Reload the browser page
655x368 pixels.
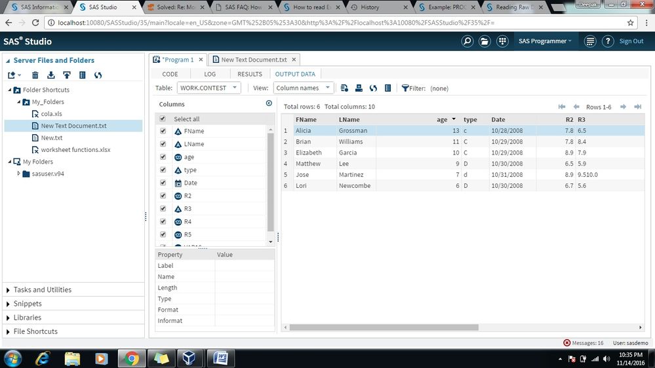click(x=35, y=22)
